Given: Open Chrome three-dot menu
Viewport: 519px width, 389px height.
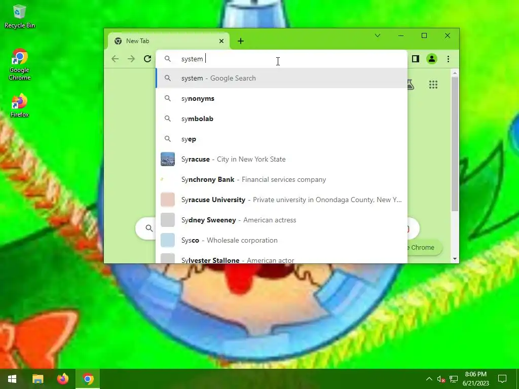Looking at the screenshot, I should [448, 59].
